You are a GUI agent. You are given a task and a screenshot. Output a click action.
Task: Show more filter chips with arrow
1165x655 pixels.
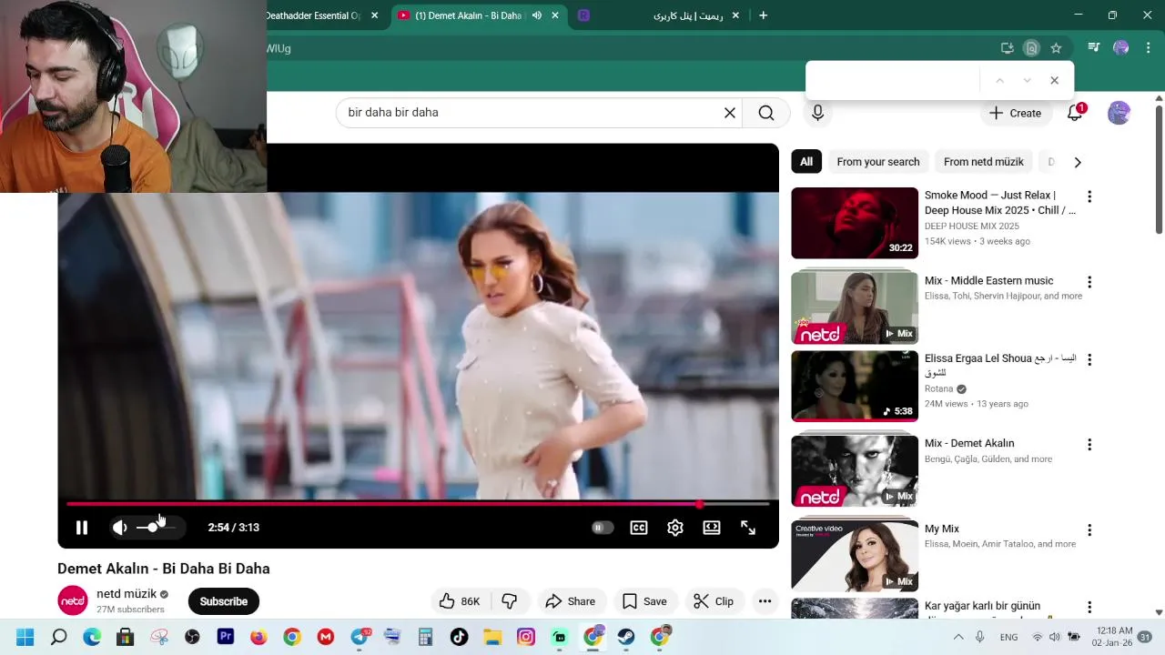click(1078, 162)
